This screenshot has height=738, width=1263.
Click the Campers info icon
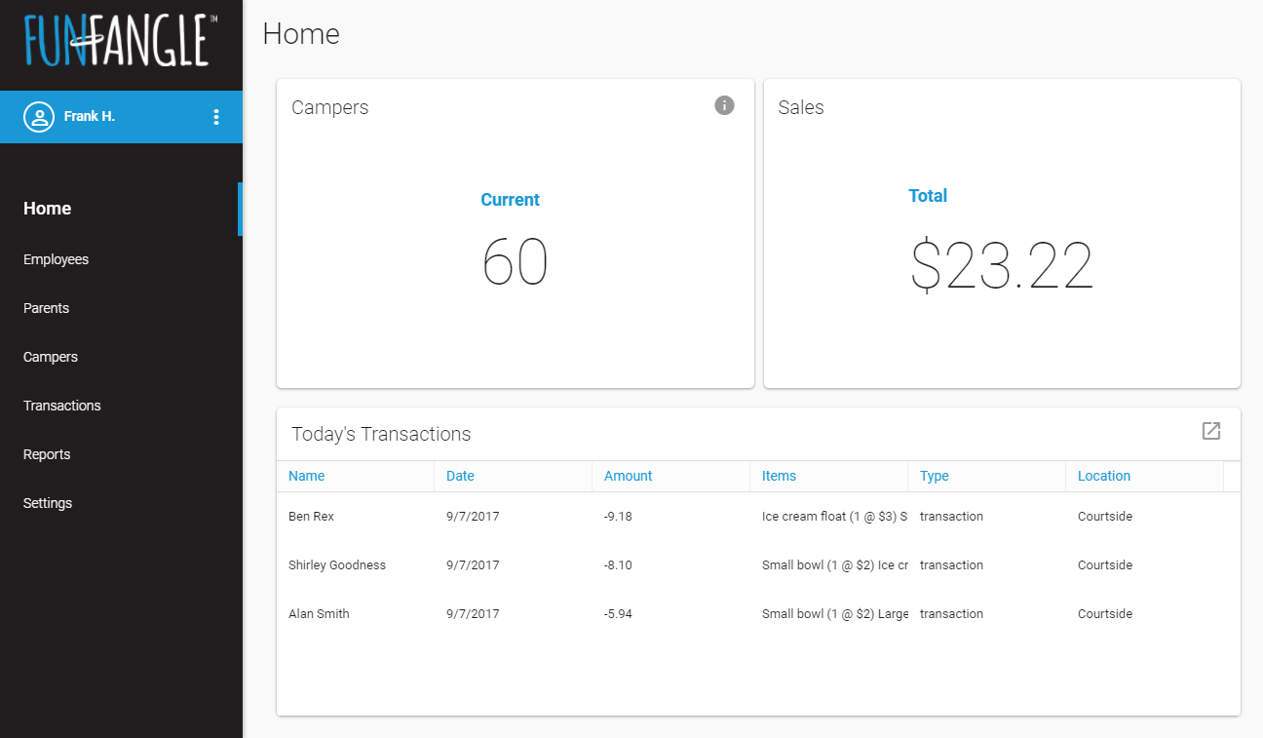click(x=724, y=105)
